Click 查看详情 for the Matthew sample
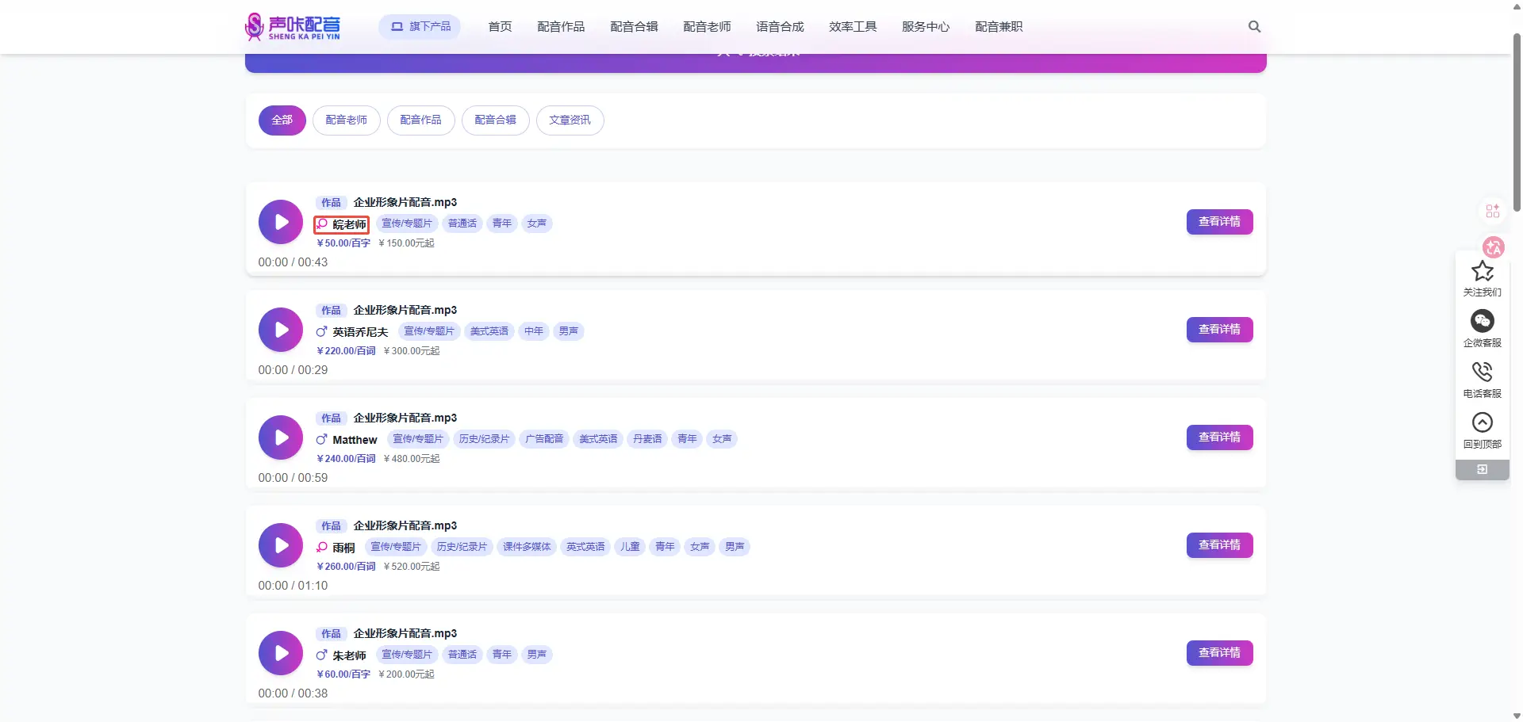This screenshot has height=722, width=1523. pos(1219,437)
